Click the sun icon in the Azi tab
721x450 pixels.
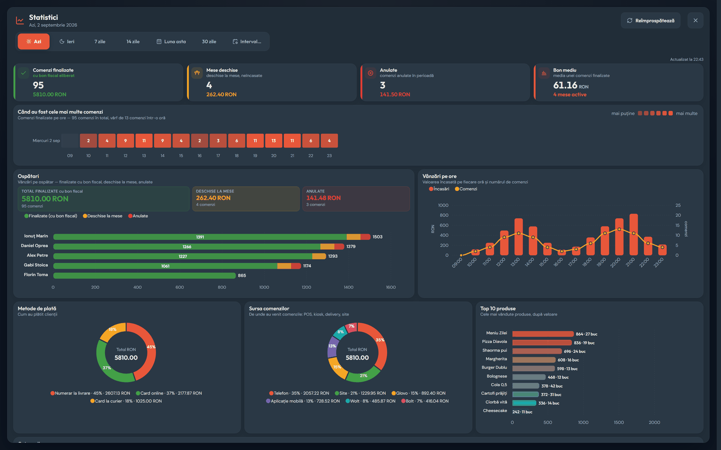click(29, 41)
